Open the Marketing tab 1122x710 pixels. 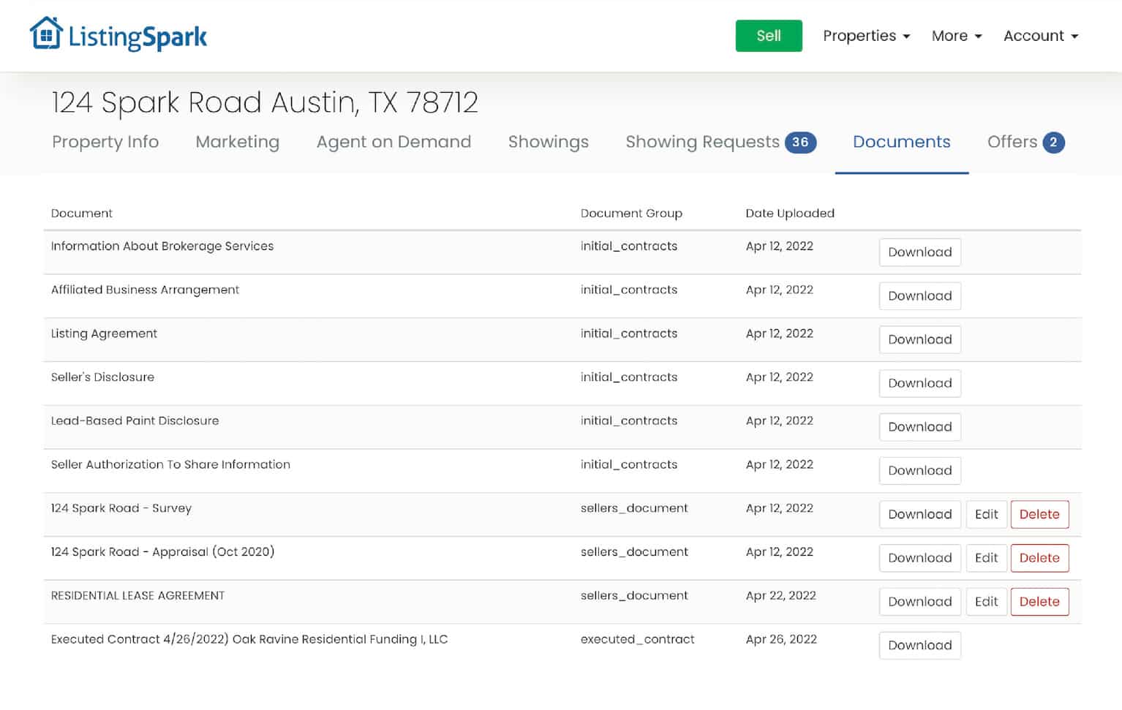coord(237,142)
